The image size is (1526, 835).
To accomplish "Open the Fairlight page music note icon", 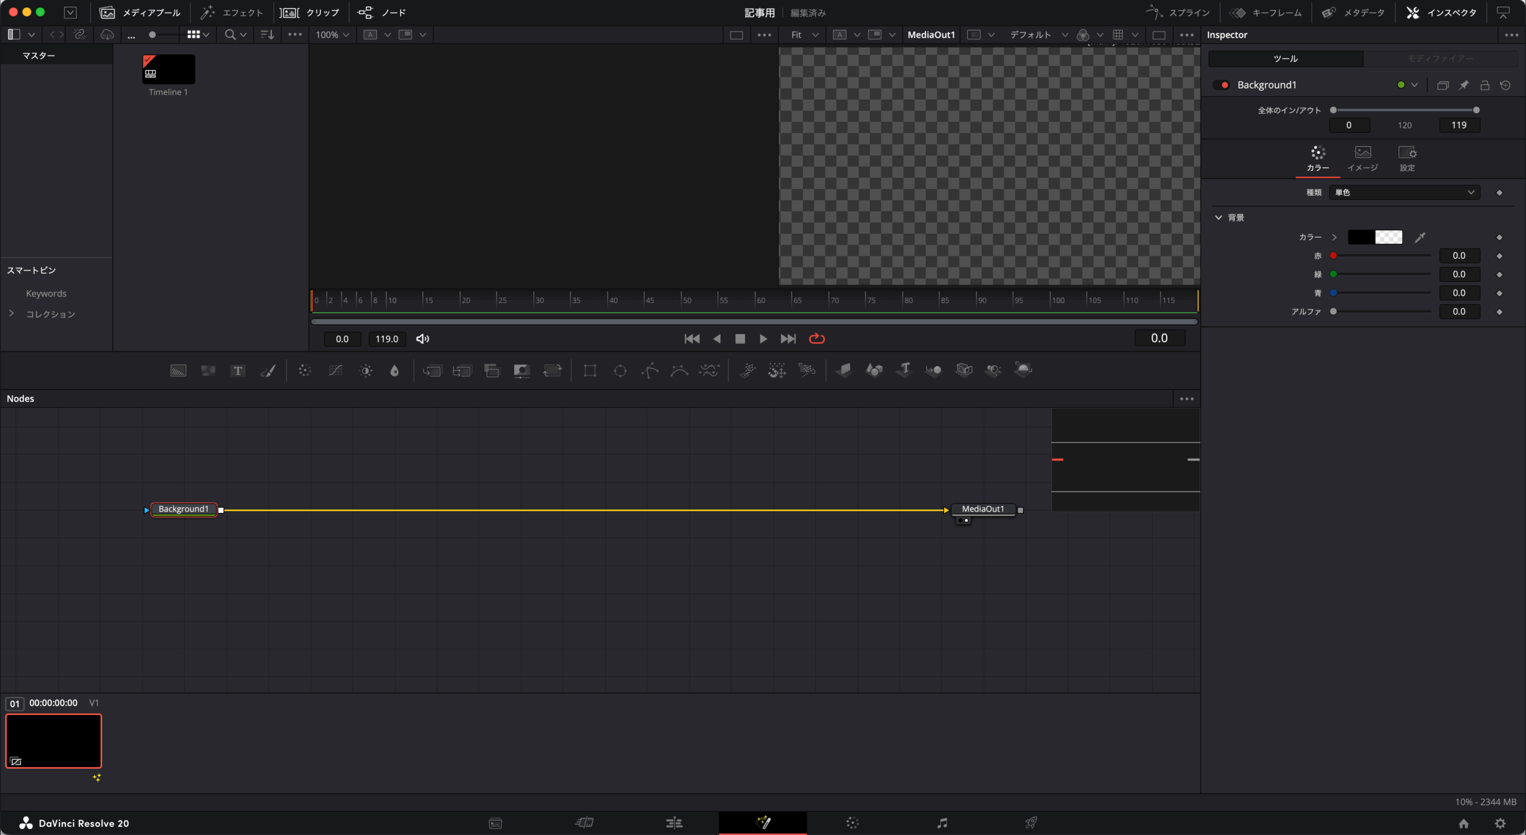I will tap(942, 823).
